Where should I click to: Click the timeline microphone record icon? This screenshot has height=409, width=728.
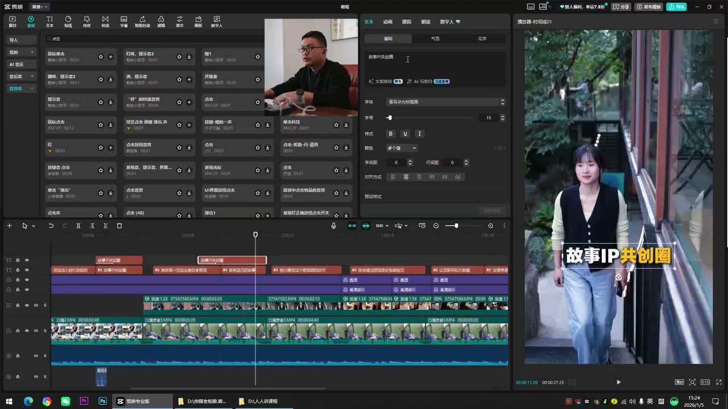(x=334, y=226)
